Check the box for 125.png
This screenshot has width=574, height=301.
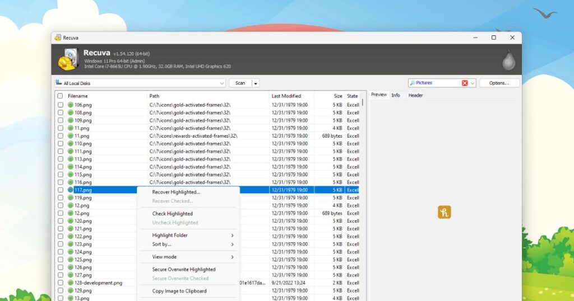pos(61,260)
